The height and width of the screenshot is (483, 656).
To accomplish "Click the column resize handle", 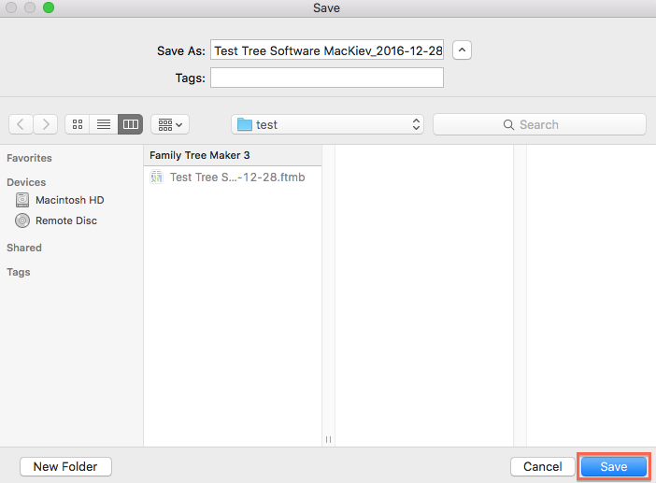I will point(328,439).
